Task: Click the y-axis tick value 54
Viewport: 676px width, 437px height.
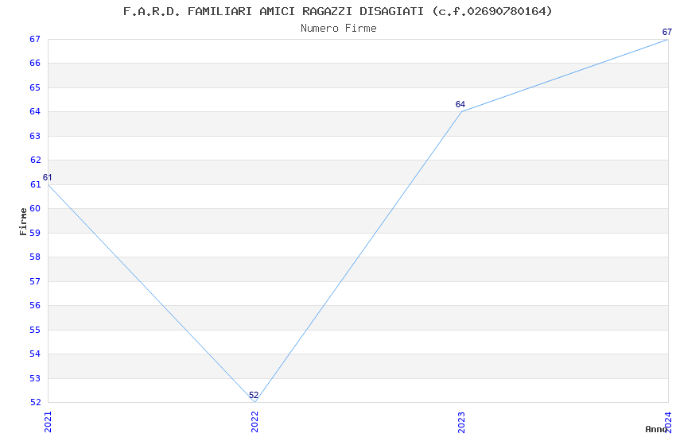Action: pyautogui.click(x=35, y=354)
